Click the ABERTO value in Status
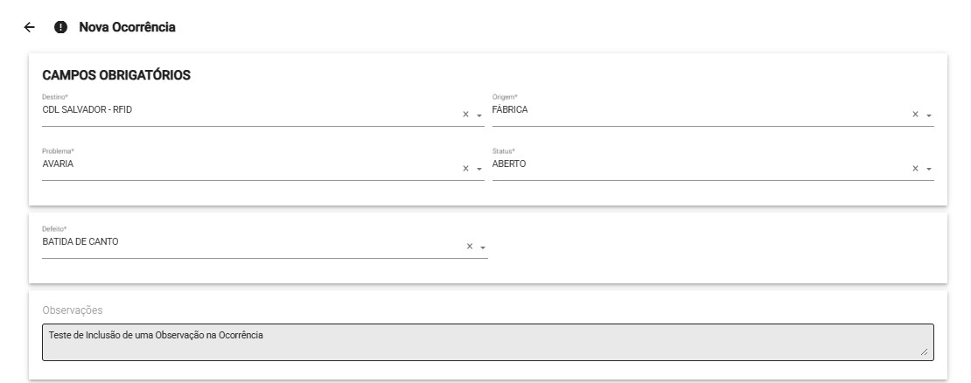Viewport: 971px width, 383px height. pos(509,164)
